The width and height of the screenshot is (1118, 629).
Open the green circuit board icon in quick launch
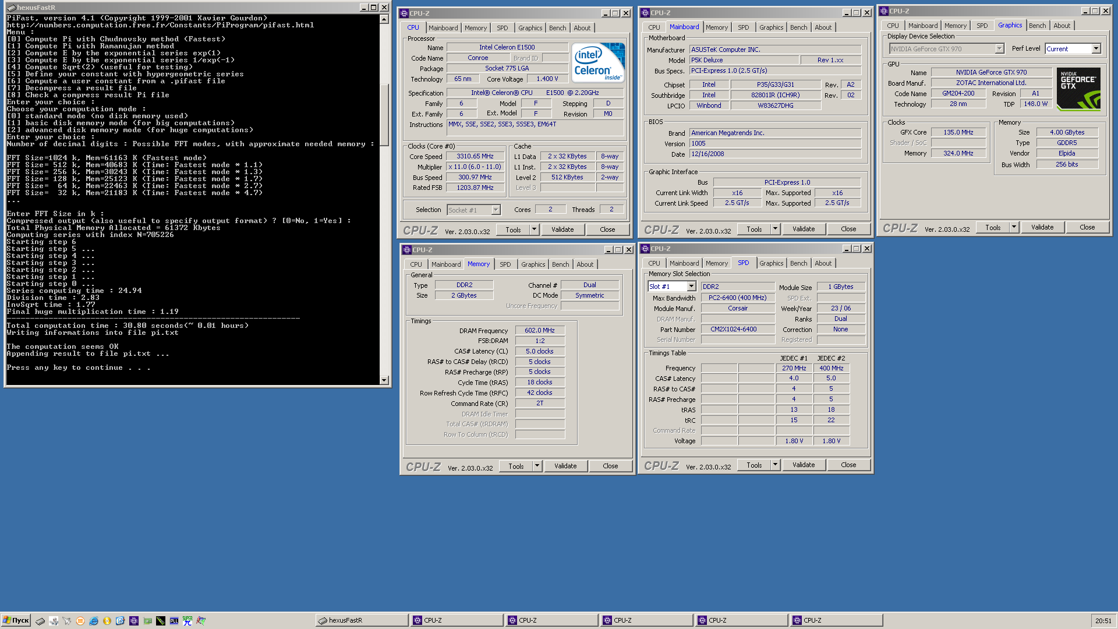click(x=147, y=621)
